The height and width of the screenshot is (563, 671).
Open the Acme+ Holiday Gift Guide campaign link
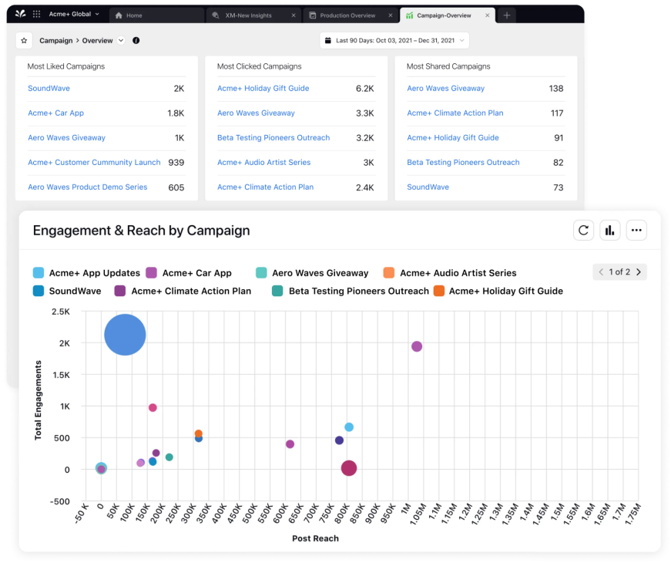click(x=262, y=89)
